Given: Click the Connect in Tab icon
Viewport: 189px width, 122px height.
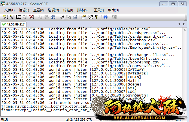Looking at the screenshot, I should tap(18, 17).
